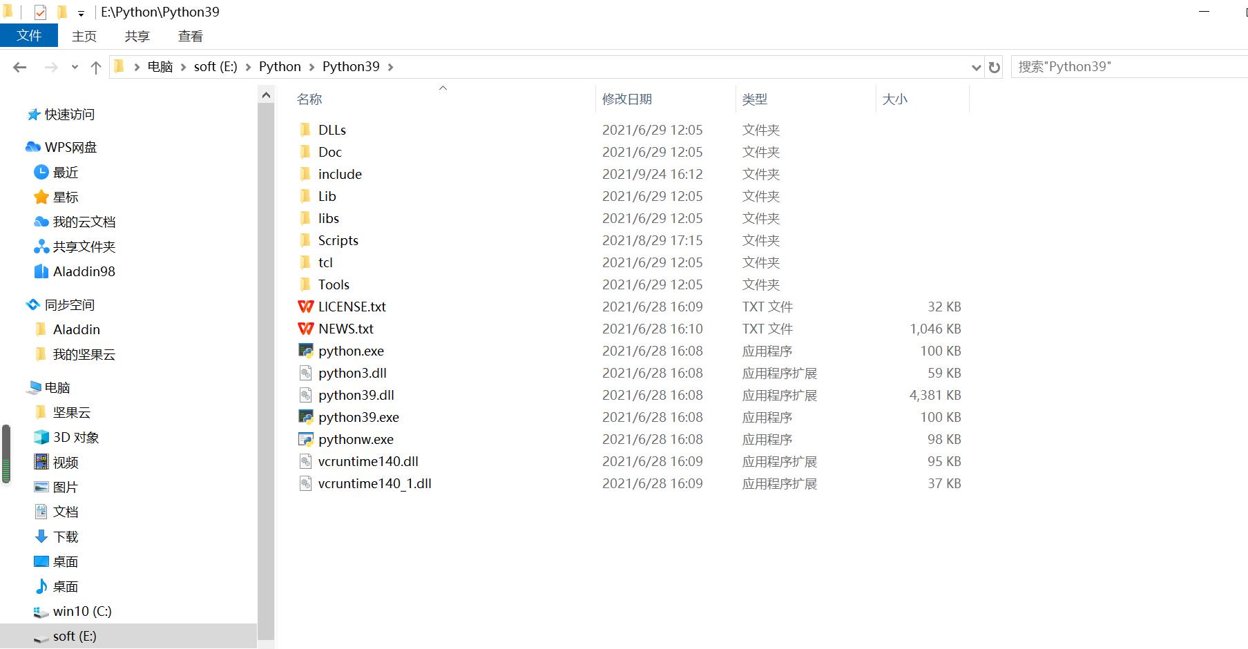The image size is (1248, 649).
Task: Click the pythonw.exe application icon
Action: 305,439
